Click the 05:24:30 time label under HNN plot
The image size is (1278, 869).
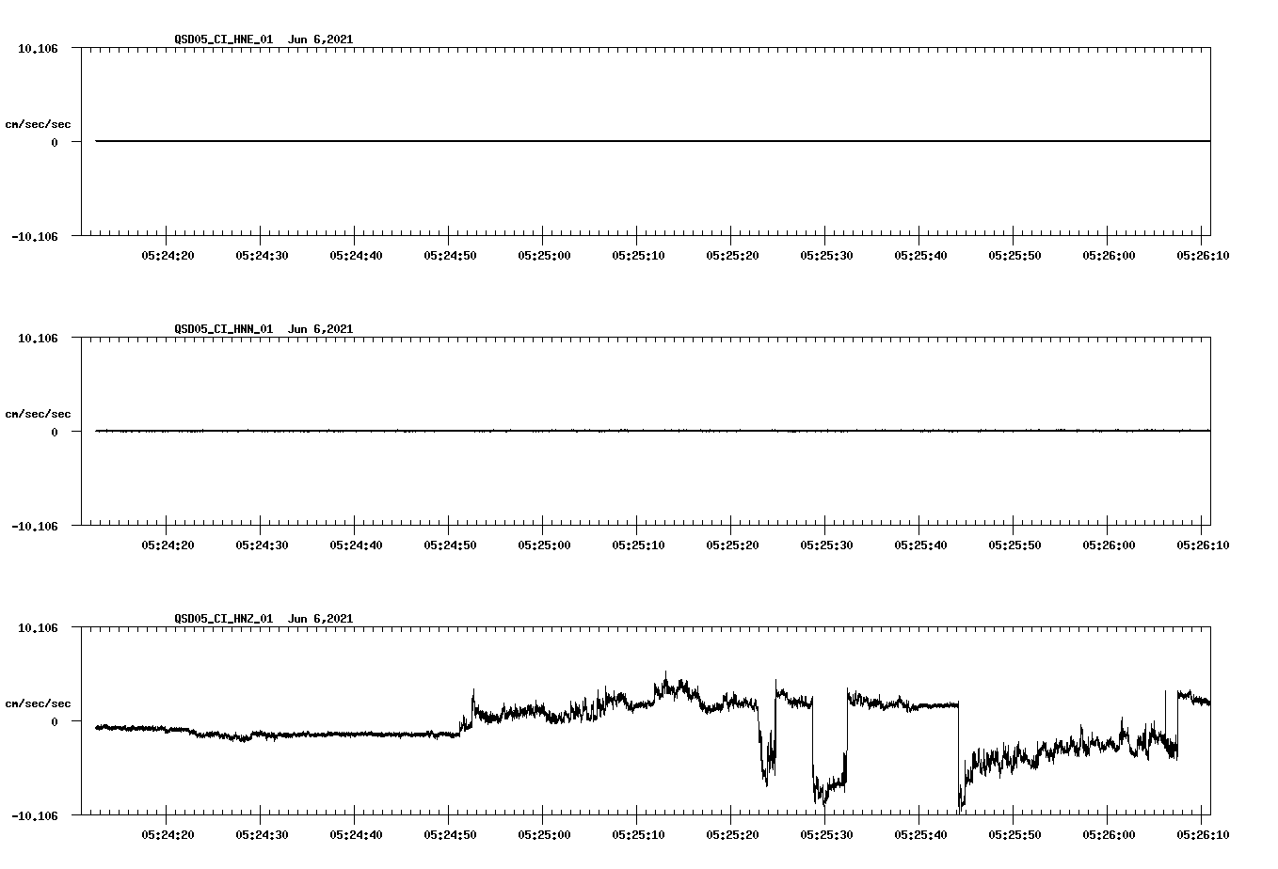262,545
